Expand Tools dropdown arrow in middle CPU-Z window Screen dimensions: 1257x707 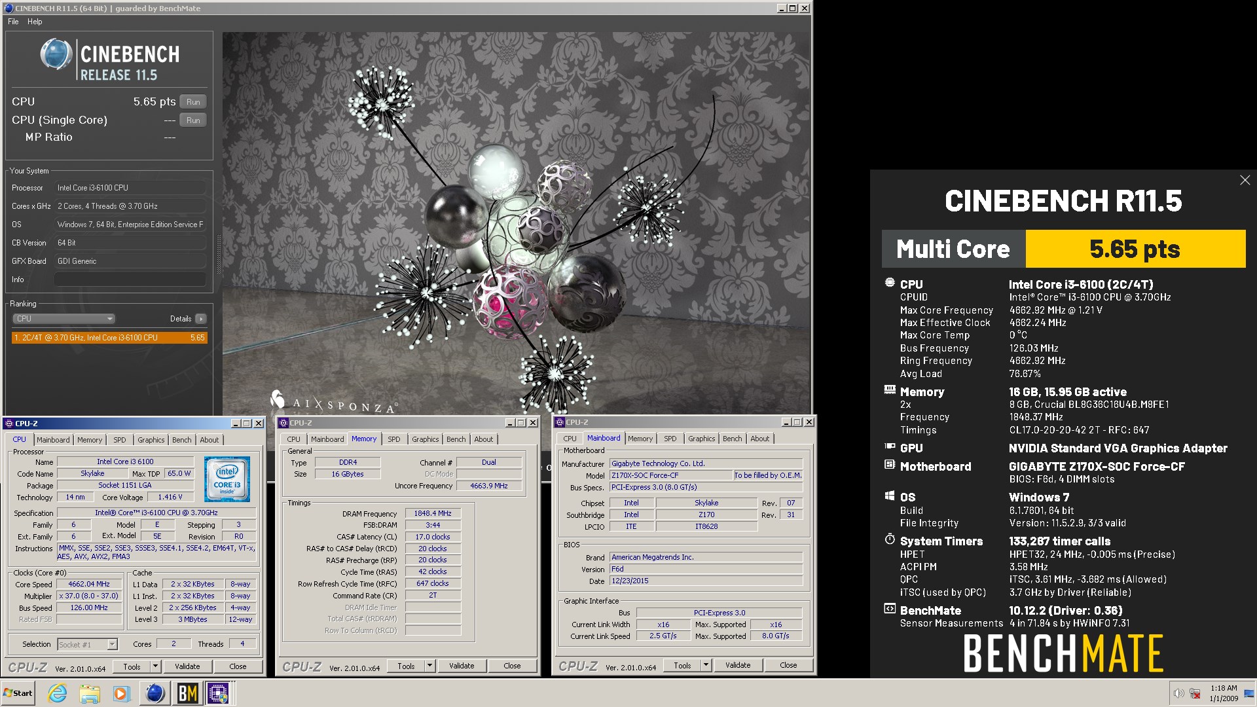point(429,666)
